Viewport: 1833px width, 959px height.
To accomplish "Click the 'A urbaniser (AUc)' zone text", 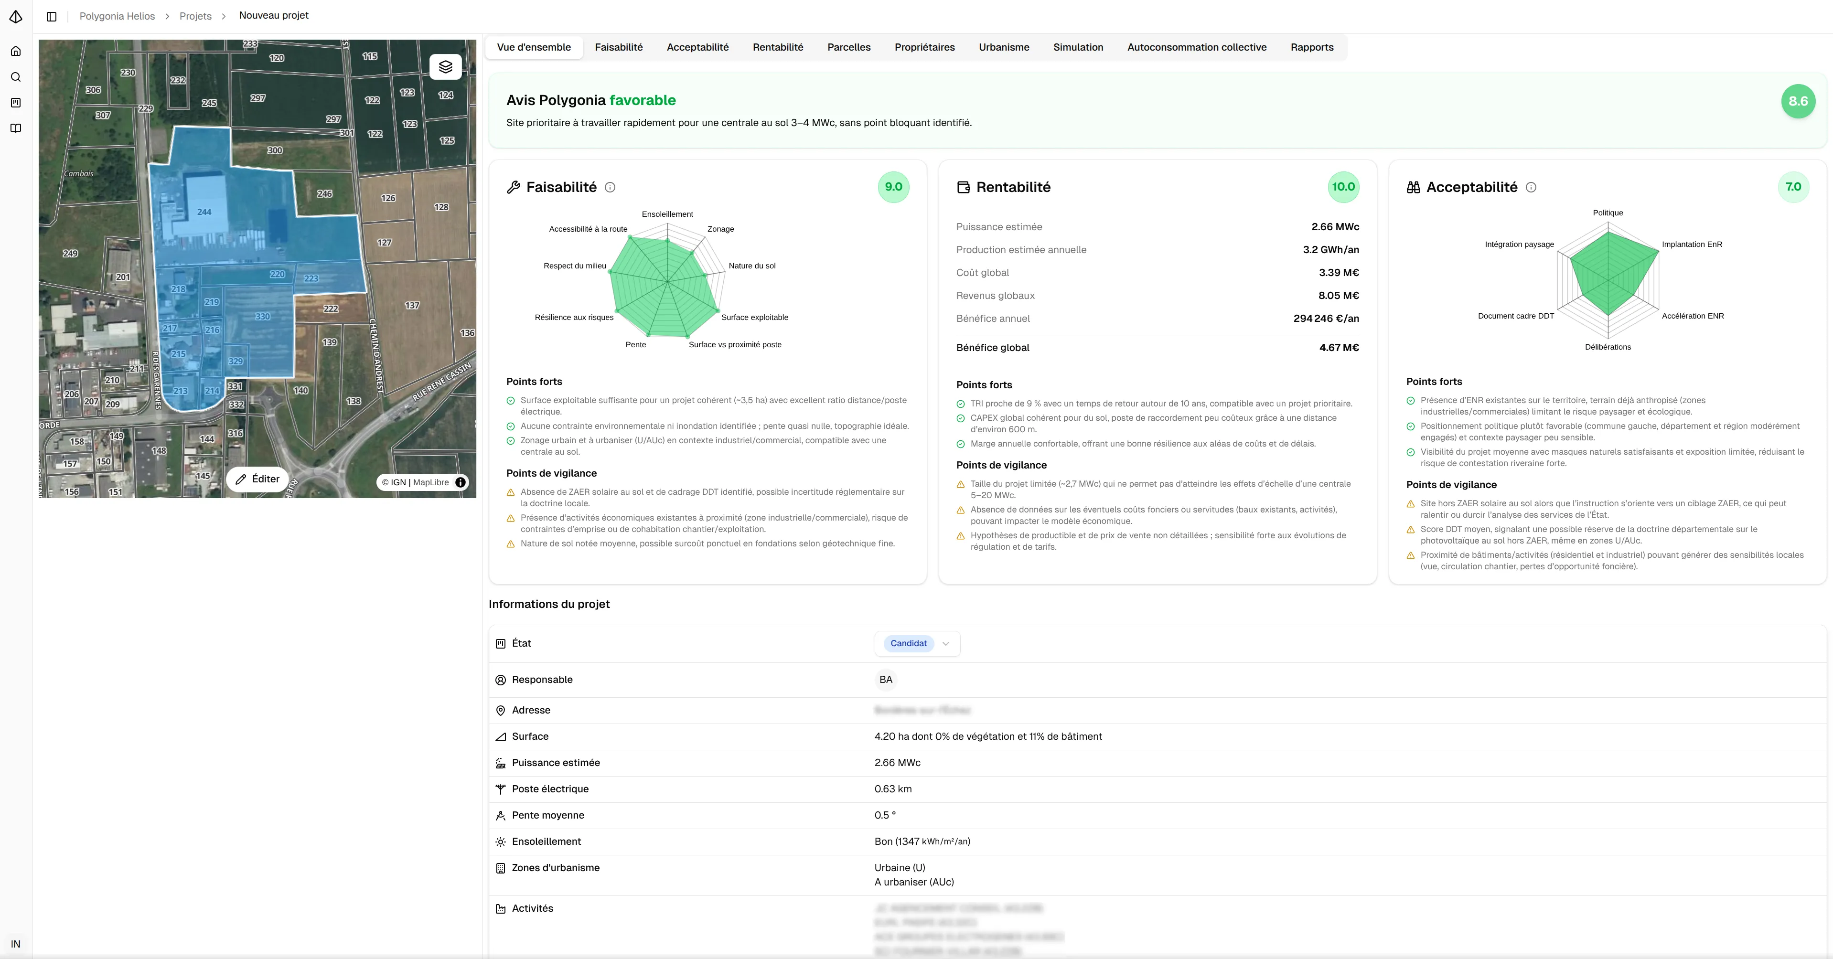I will click(914, 882).
